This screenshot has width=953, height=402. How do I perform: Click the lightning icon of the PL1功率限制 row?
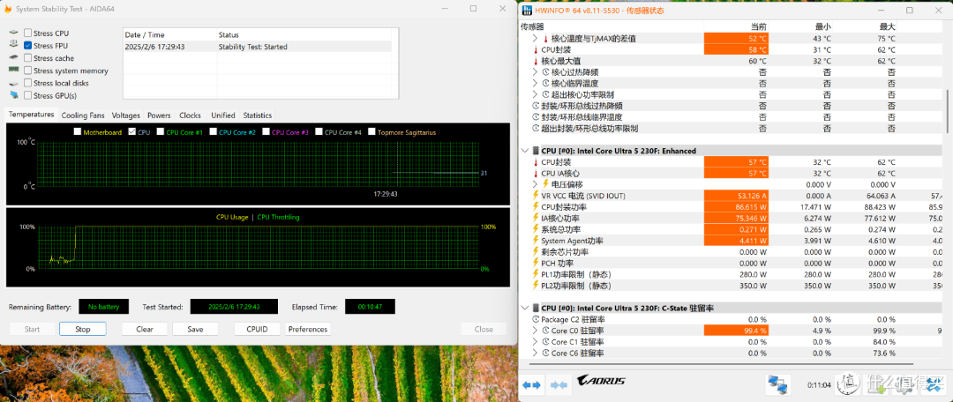[x=536, y=274]
